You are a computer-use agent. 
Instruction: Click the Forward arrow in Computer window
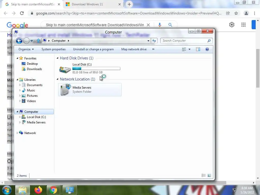point(26,41)
